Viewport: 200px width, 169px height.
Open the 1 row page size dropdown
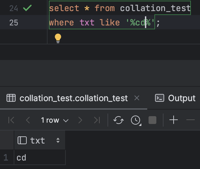pos(55,120)
